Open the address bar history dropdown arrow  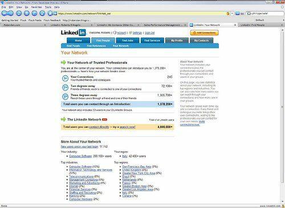232,14
